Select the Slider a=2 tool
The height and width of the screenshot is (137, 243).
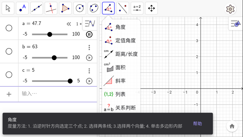pyautogui.click(x=137, y=8)
